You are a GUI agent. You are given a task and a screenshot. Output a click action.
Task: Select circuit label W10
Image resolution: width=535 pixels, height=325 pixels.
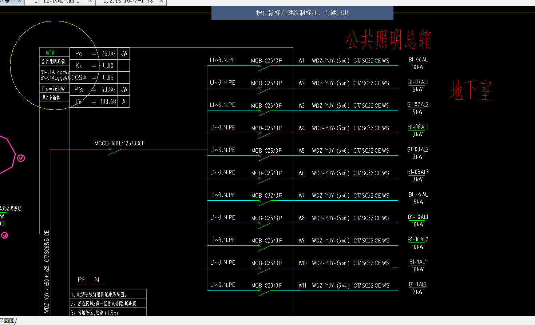point(303,263)
